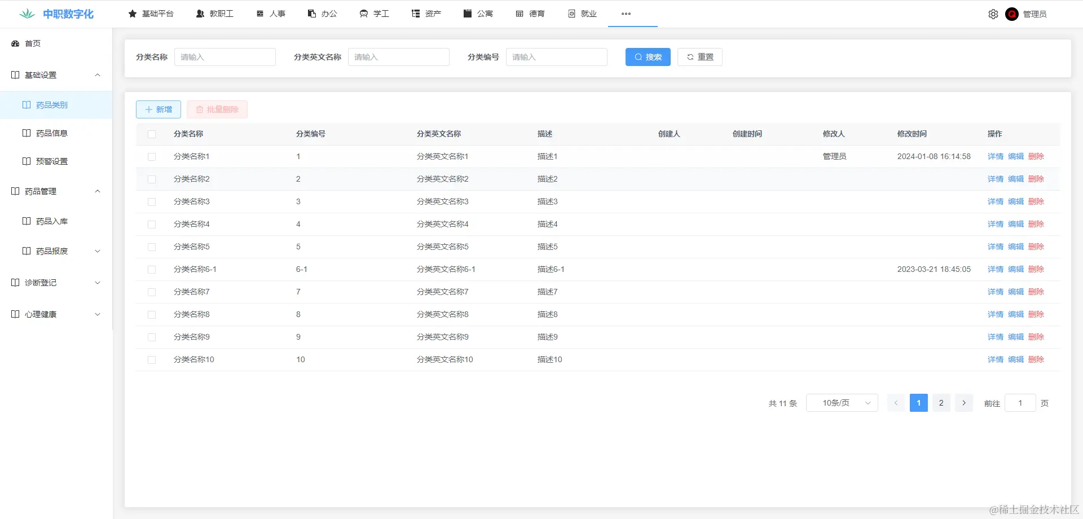Open the 资产 menu
The height and width of the screenshot is (519, 1083).
pyautogui.click(x=426, y=14)
